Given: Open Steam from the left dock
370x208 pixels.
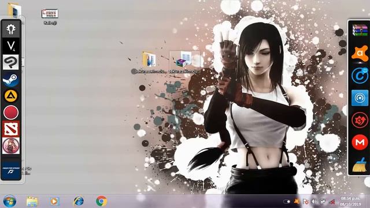Looking at the screenshot, I should 10,80.
